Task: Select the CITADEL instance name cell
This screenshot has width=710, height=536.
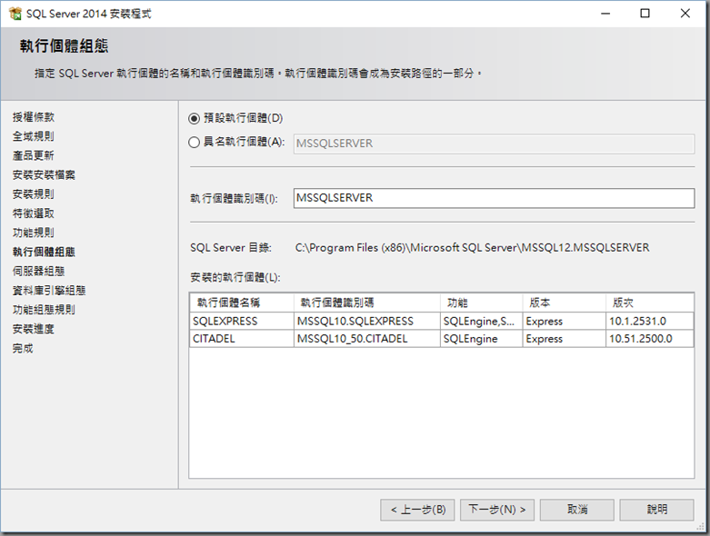Action: click(x=242, y=339)
